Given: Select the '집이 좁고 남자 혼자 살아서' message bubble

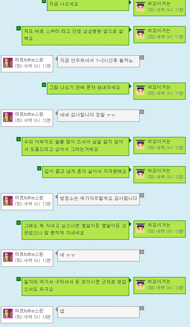Looking at the screenshot, I should (x=86, y=172).
